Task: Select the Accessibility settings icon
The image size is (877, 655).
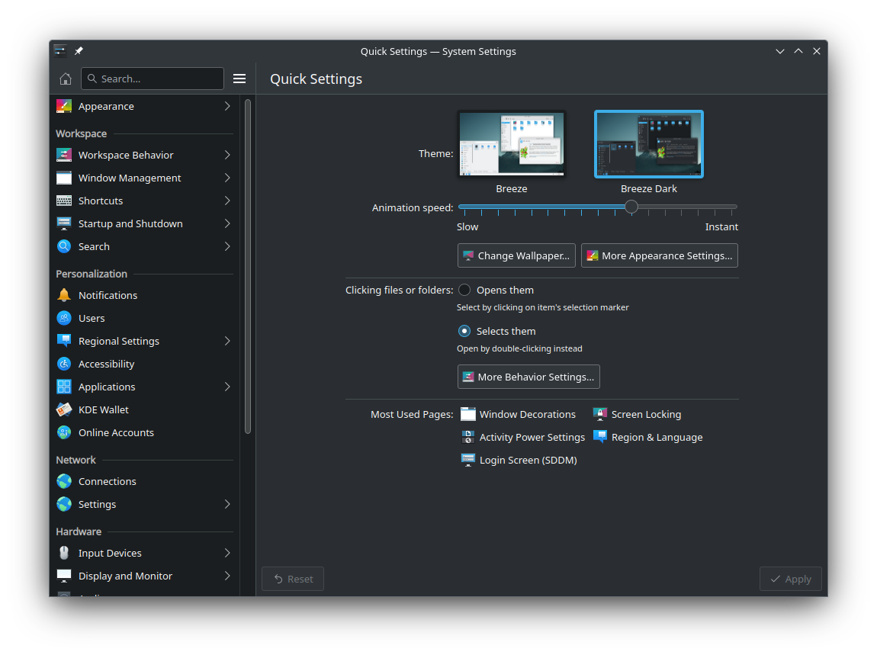Action: click(65, 364)
